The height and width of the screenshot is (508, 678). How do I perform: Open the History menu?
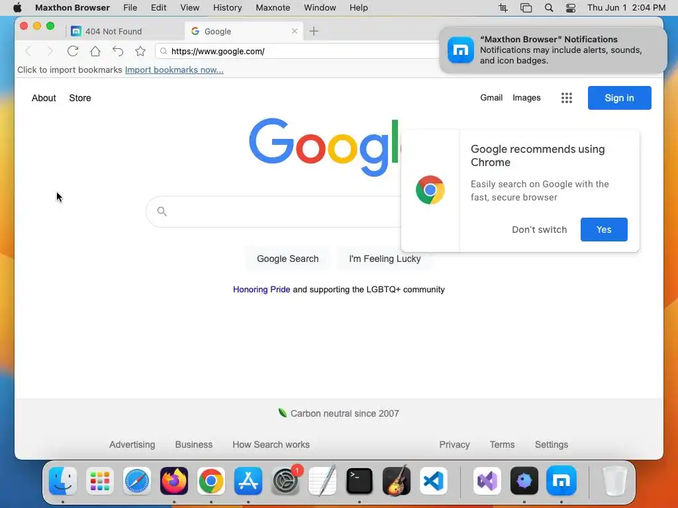point(228,7)
